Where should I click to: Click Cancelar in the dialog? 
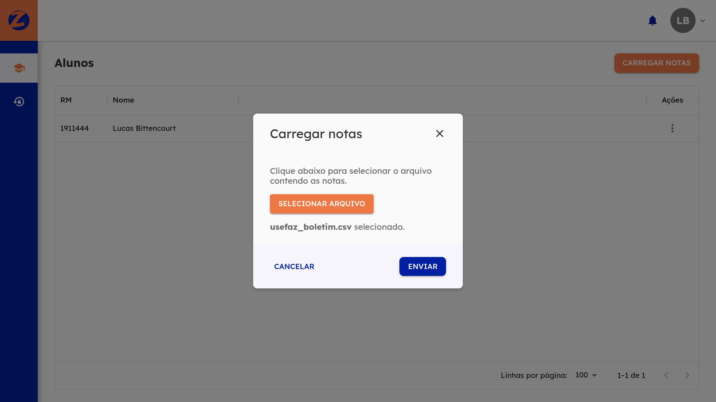[x=294, y=266]
